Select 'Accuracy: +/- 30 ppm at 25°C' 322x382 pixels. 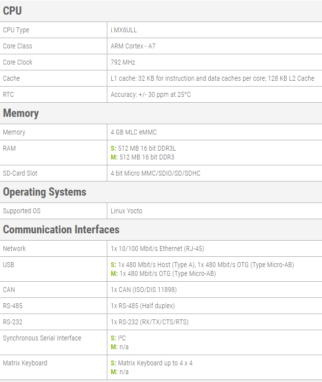coord(150,94)
